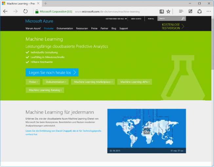Click the browser forward arrow
Screen dimensions: 214x167
click(x=15, y=11)
